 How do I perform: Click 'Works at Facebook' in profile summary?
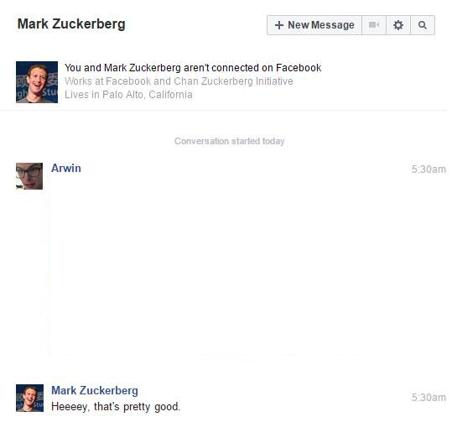[107, 81]
